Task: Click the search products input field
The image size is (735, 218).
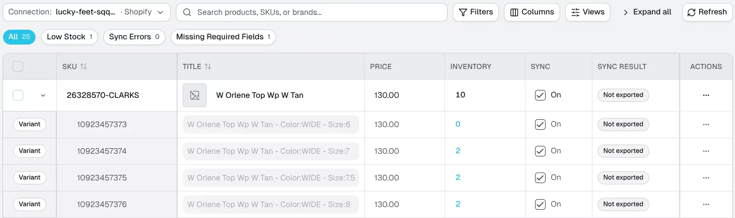Action: pyautogui.click(x=311, y=12)
